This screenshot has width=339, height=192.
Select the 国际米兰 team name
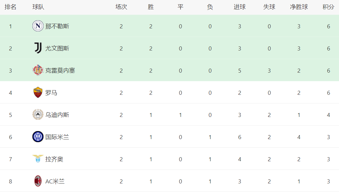57,137
